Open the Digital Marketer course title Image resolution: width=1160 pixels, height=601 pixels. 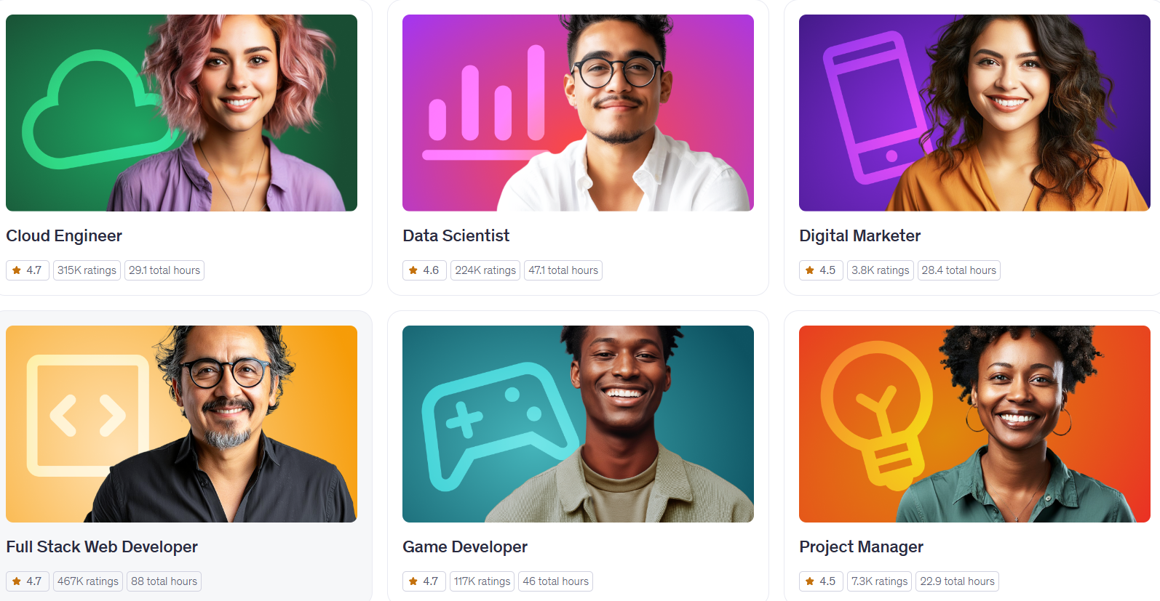(859, 235)
